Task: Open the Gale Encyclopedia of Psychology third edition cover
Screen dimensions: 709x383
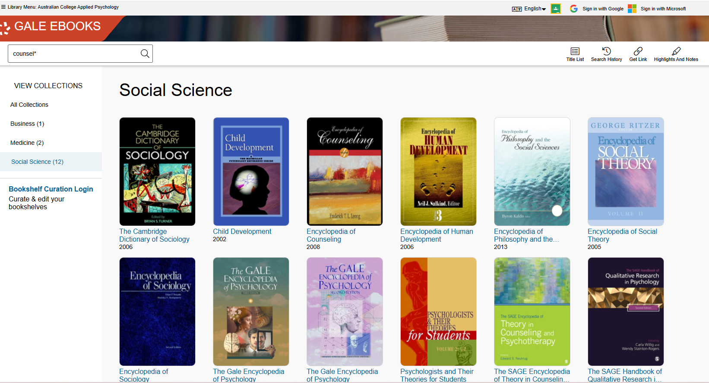Action: (251, 312)
